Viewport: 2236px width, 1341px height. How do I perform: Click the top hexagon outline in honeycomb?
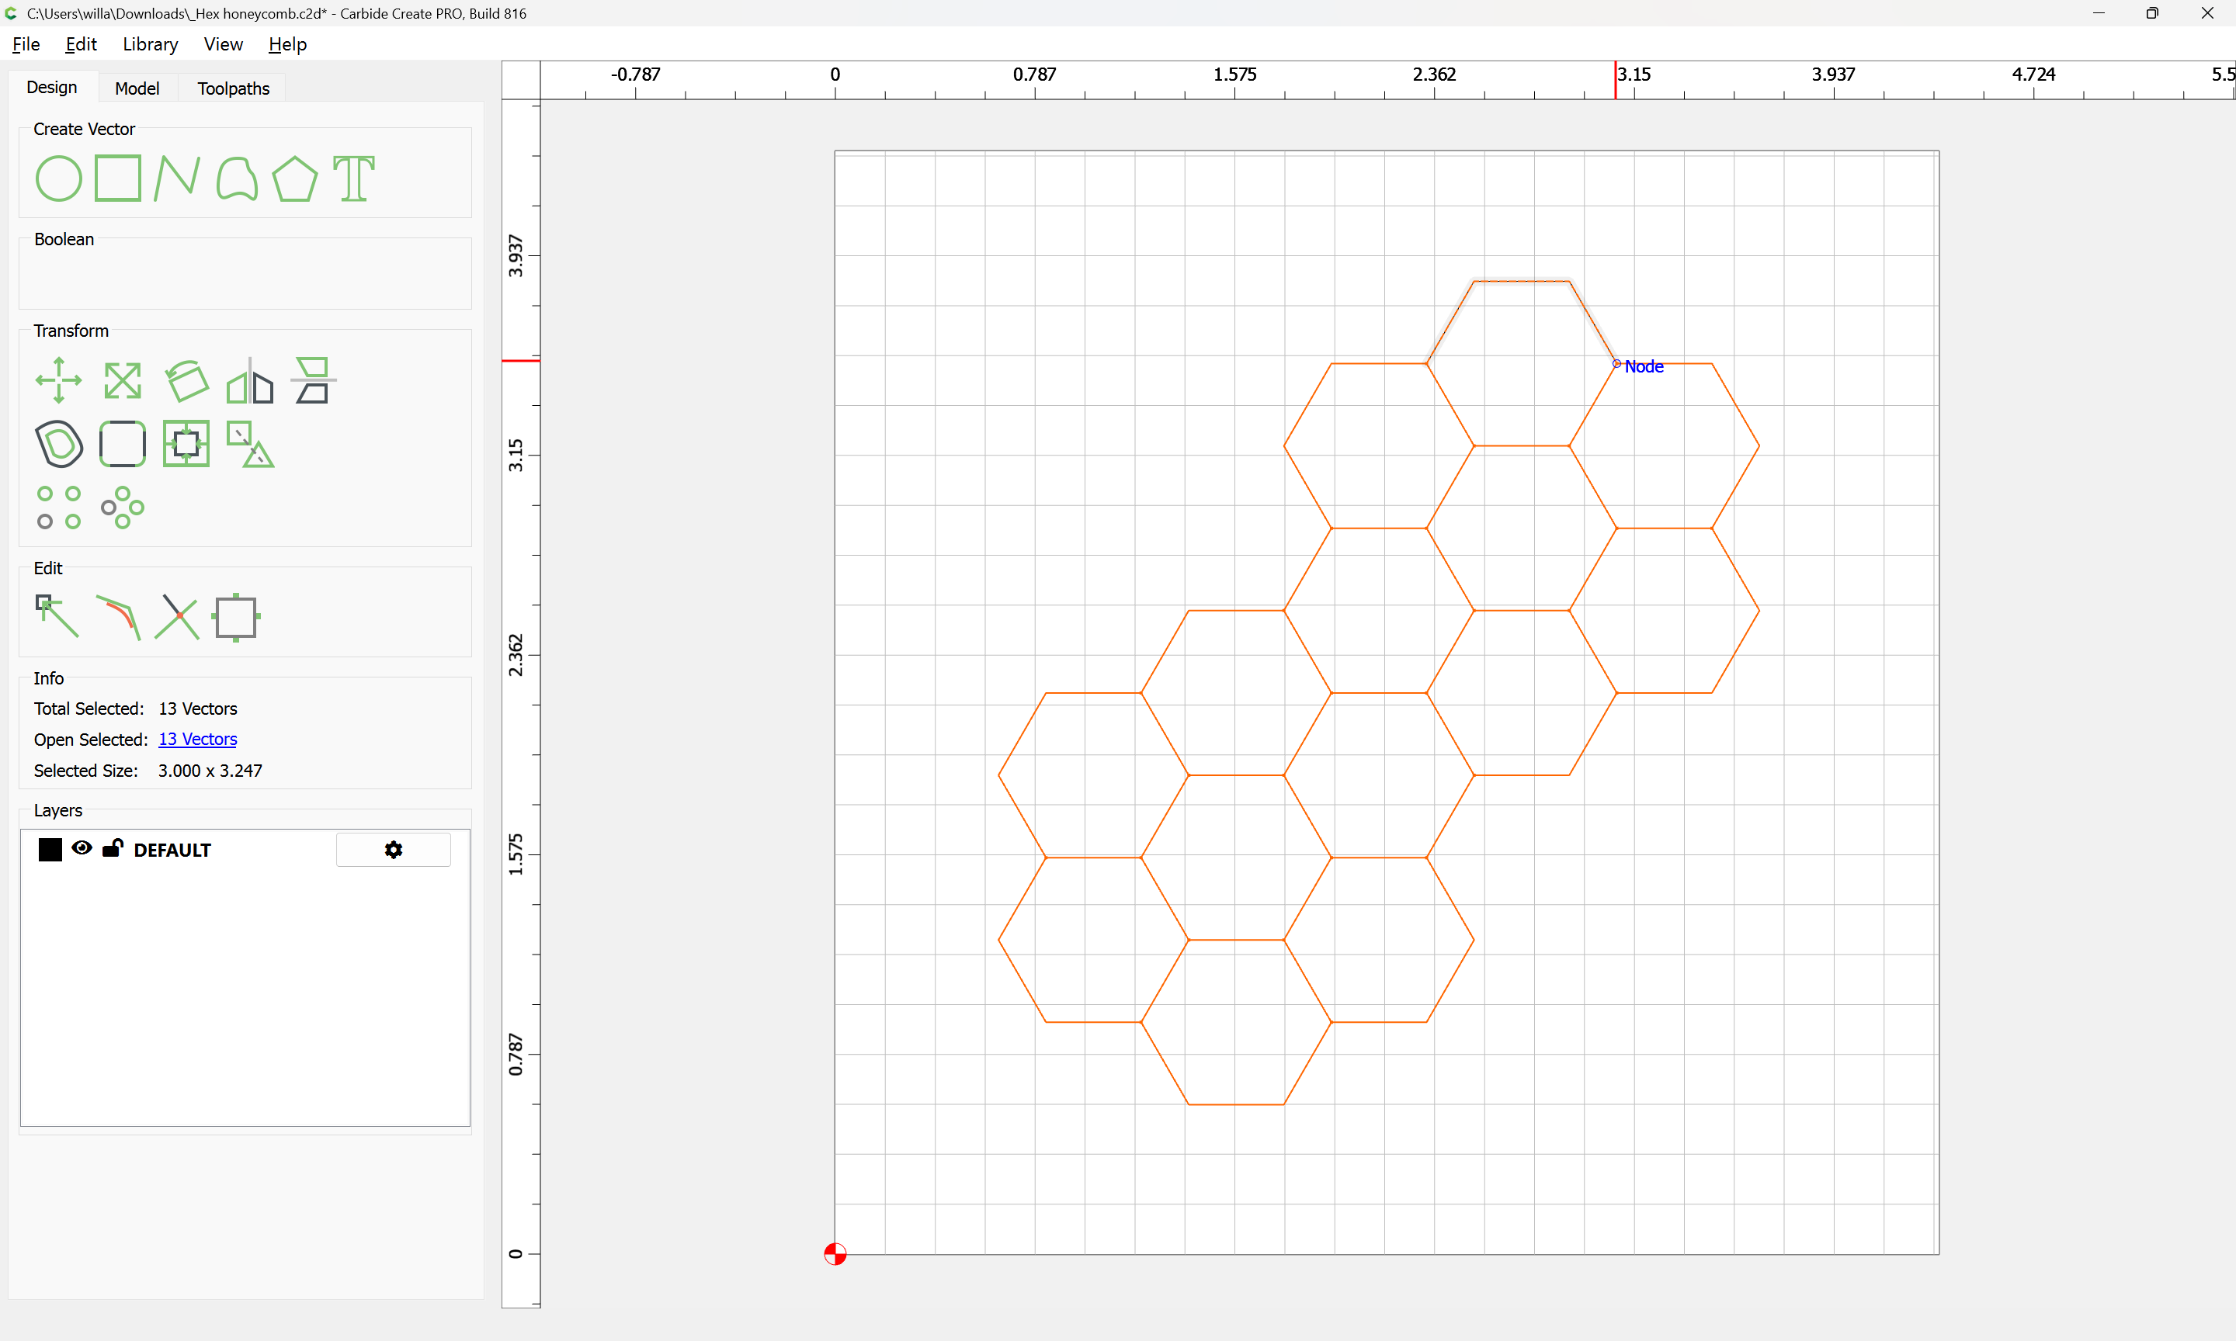pos(1521,281)
